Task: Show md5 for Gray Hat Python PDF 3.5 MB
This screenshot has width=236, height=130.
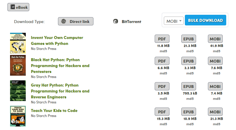Action: click(x=163, y=99)
